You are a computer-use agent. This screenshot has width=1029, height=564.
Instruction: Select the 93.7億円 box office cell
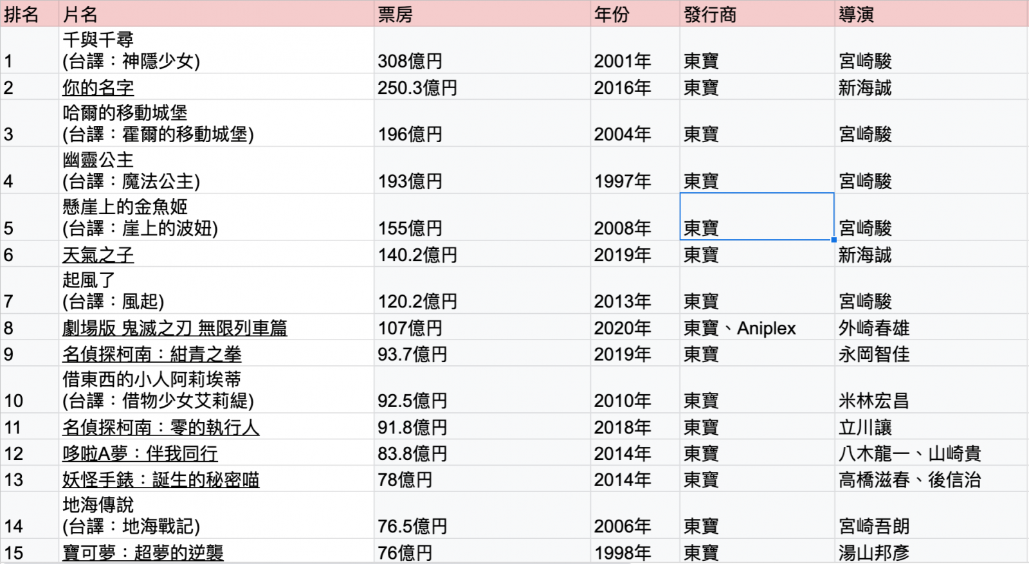click(482, 354)
